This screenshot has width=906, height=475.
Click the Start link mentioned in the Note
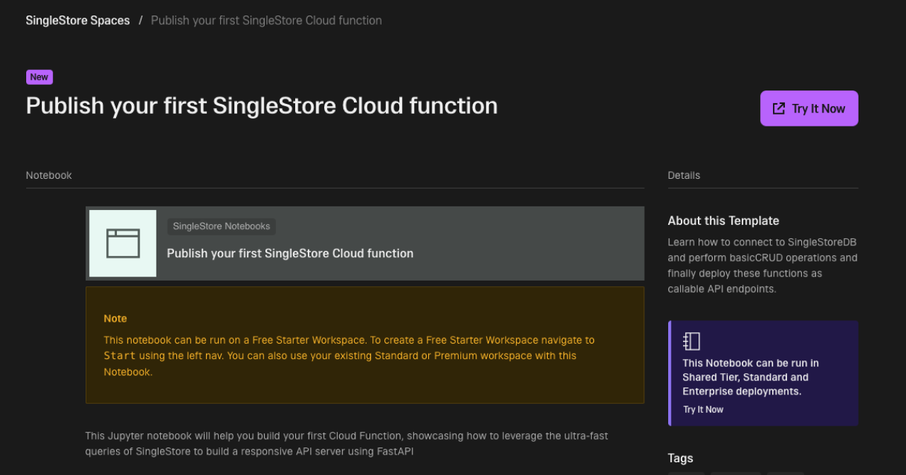point(119,356)
